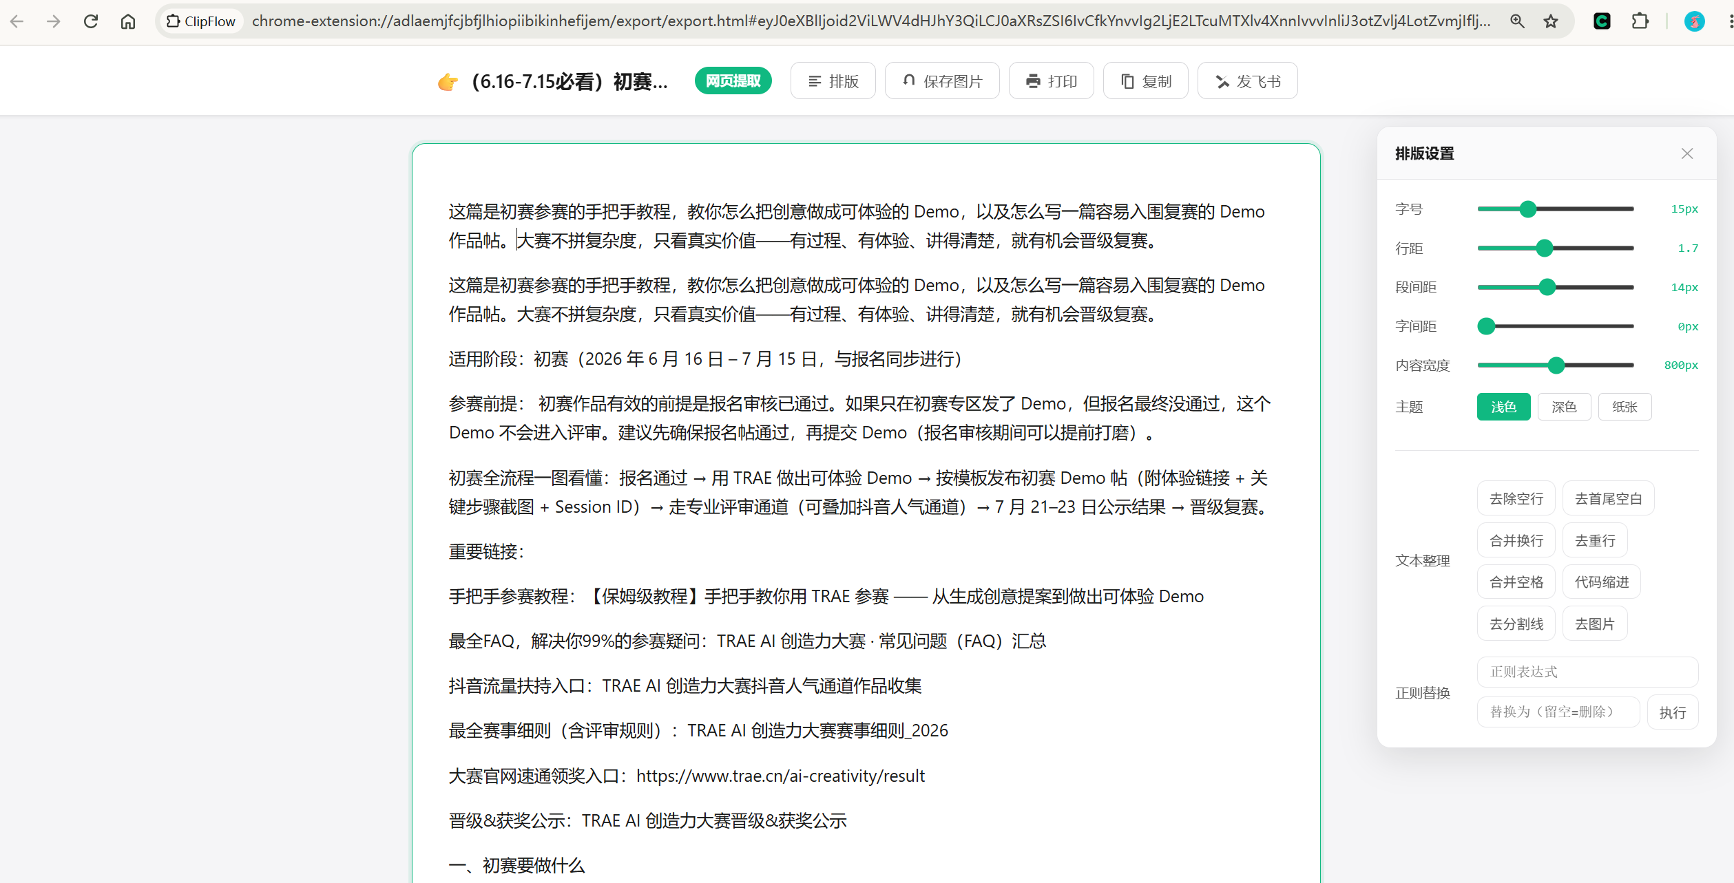Screen dimensions: 1734x883
Task: Click 执行 to run regex replace
Action: [x=1672, y=712]
